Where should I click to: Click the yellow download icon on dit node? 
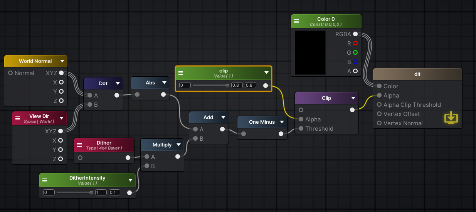pos(451,118)
